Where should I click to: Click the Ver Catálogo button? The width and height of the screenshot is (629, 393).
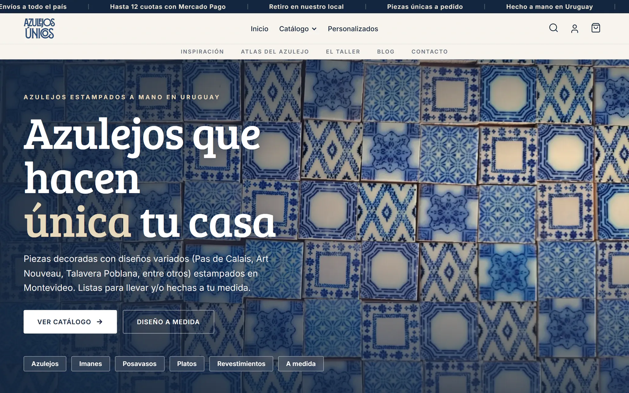click(70, 322)
